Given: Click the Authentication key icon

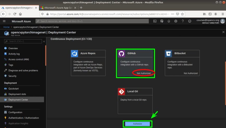Looking at the screenshot, I should (x=5, y=118).
